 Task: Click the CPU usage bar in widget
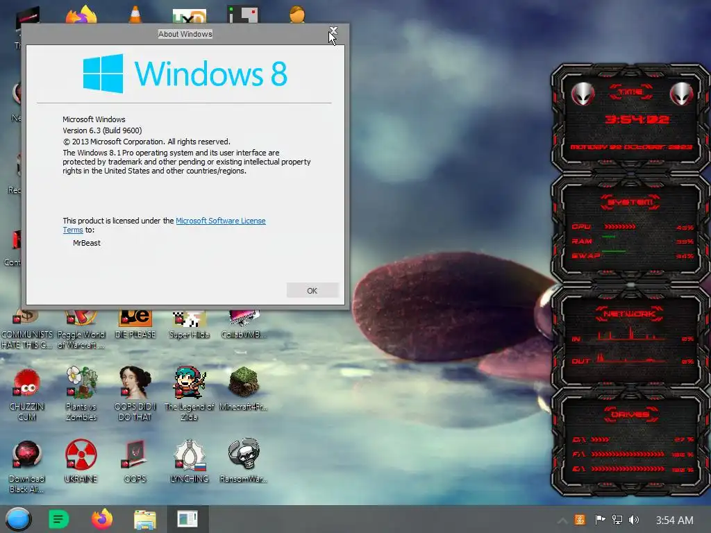tap(620, 227)
